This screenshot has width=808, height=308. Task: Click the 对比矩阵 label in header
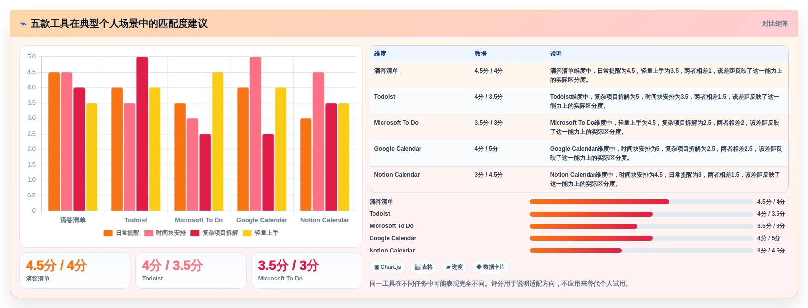[775, 24]
